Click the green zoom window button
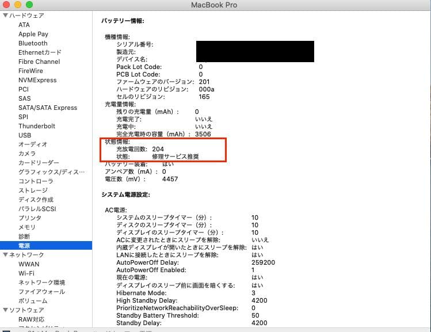Image resolution: width=431 pixels, height=332 pixels. (x=29, y=5)
